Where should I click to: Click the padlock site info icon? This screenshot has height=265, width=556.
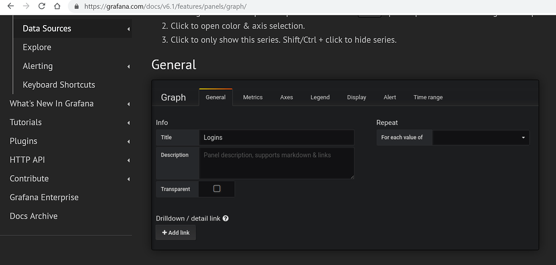tap(76, 7)
